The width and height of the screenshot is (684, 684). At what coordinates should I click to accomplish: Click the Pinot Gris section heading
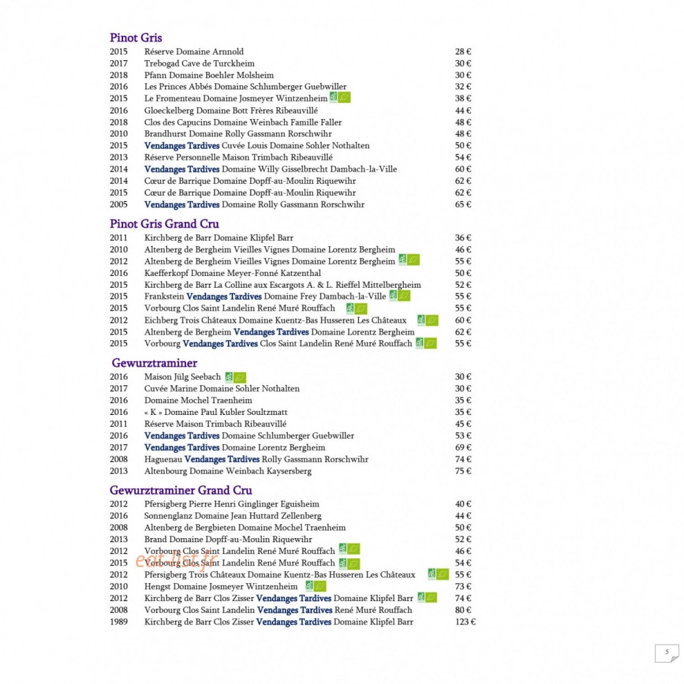tap(136, 37)
